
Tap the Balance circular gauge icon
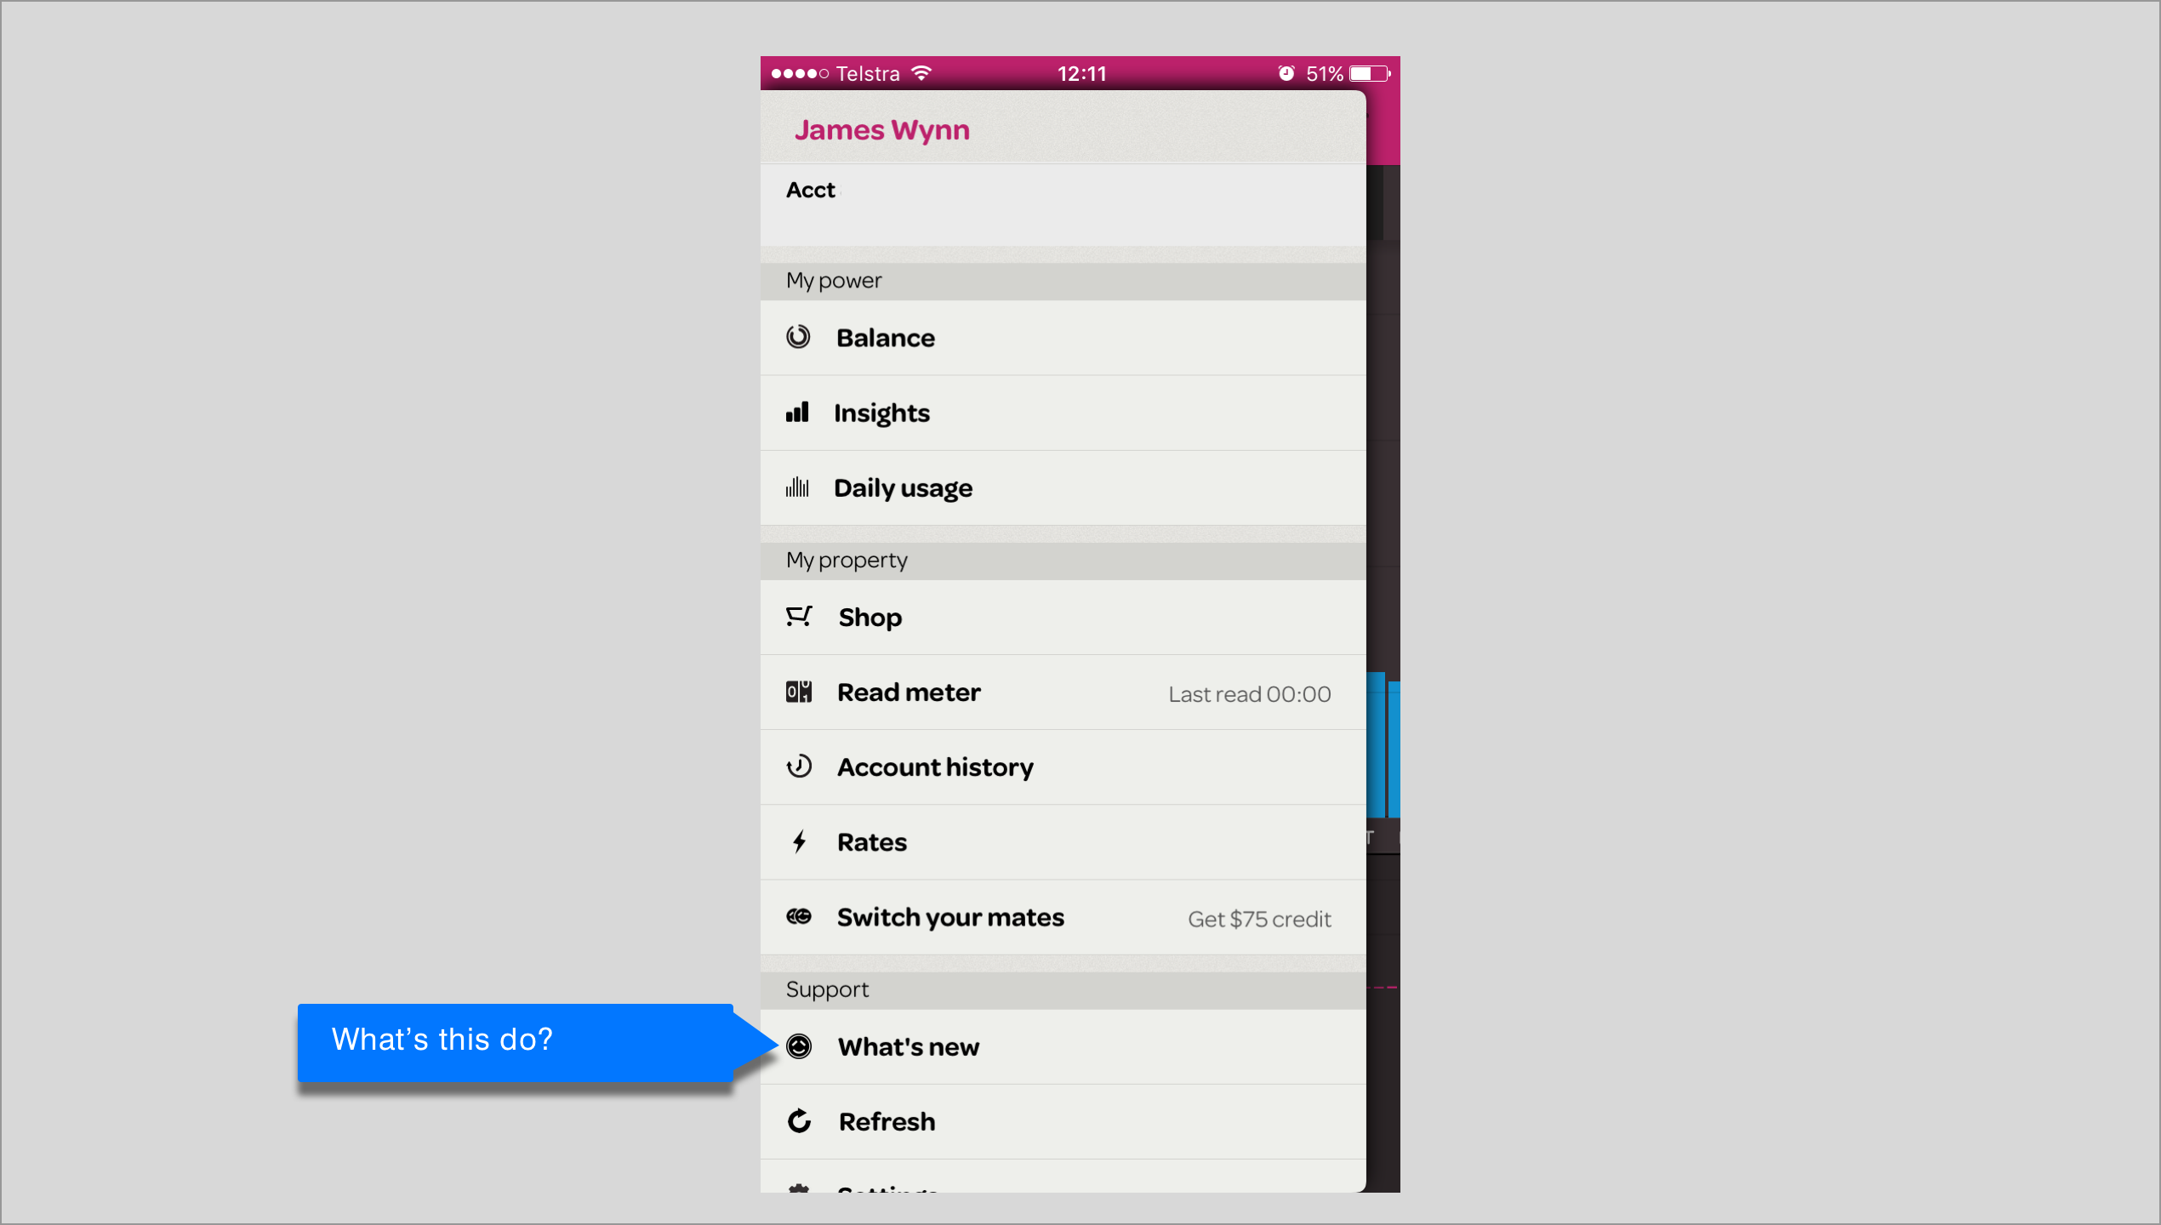pos(798,338)
